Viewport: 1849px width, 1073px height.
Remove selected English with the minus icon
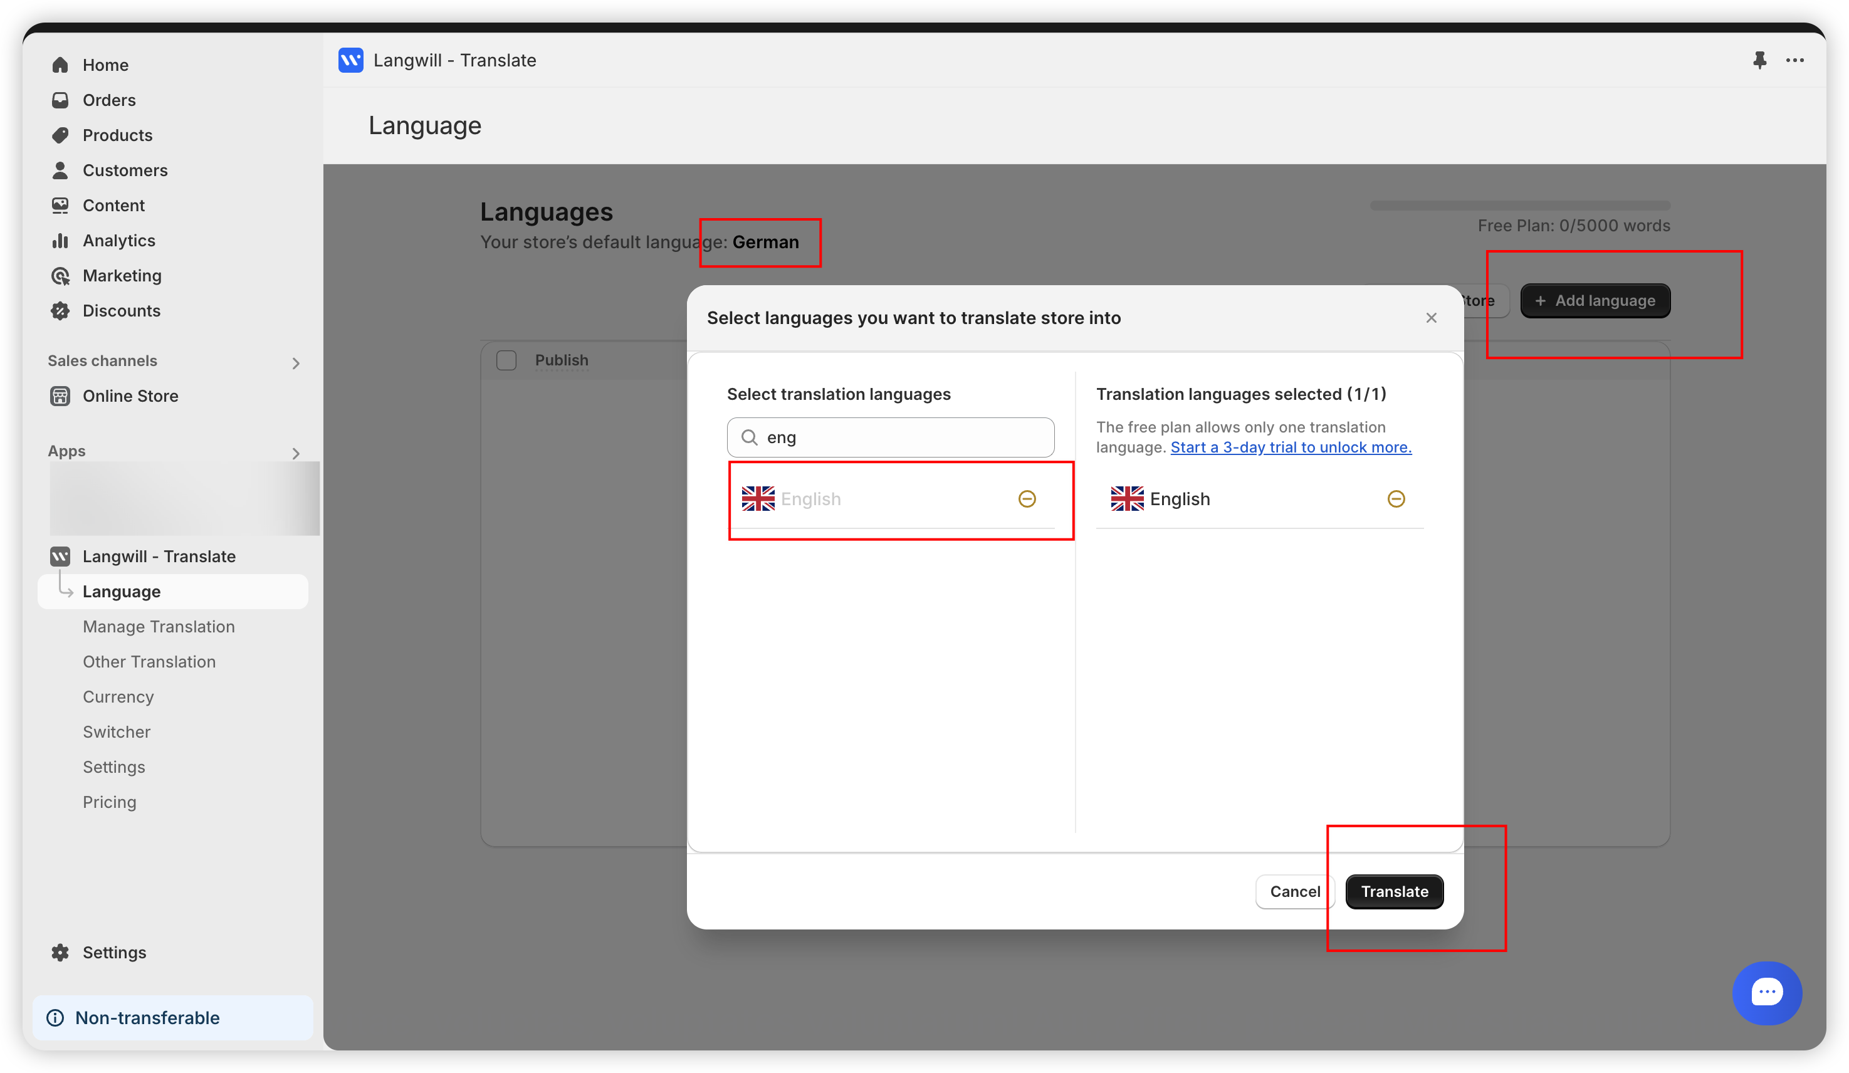point(1396,499)
